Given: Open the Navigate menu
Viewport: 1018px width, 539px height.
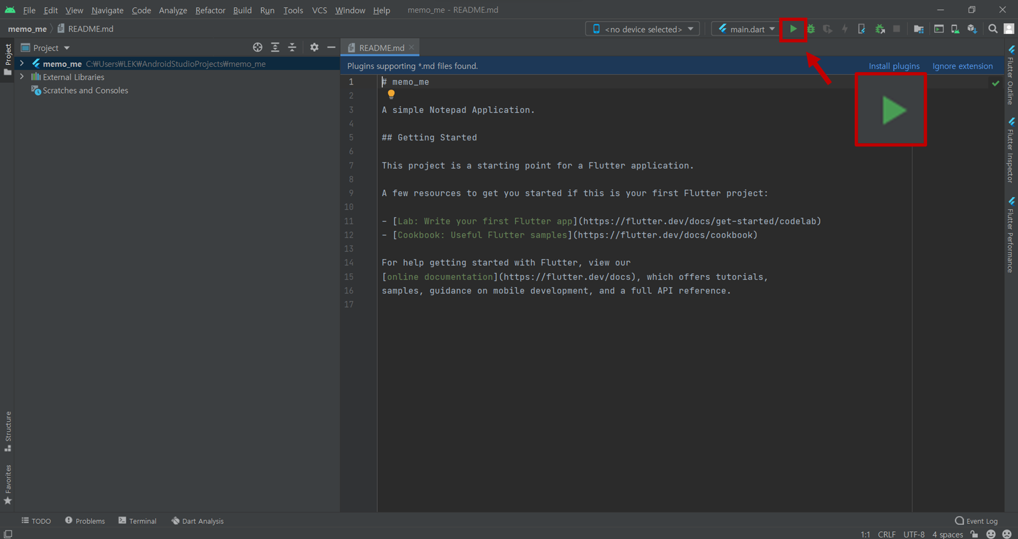Looking at the screenshot, I should [107, 10].
